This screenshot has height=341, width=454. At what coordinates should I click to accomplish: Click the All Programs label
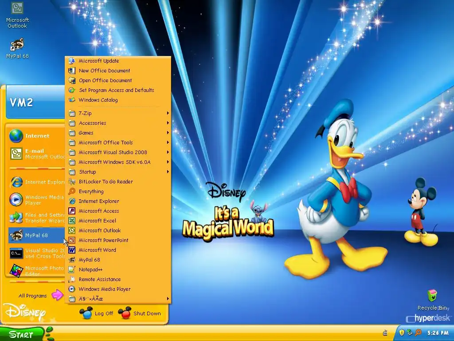[32, 296]
